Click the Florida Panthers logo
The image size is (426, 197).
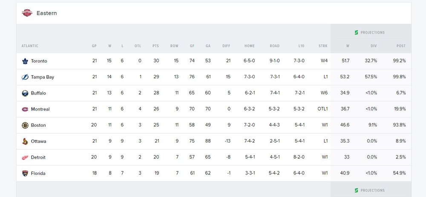[x=25, y=173]
